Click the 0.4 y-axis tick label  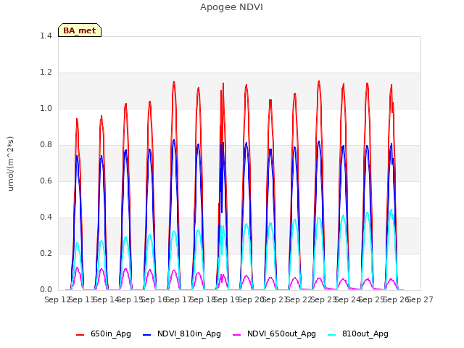(x=46, y=217)
